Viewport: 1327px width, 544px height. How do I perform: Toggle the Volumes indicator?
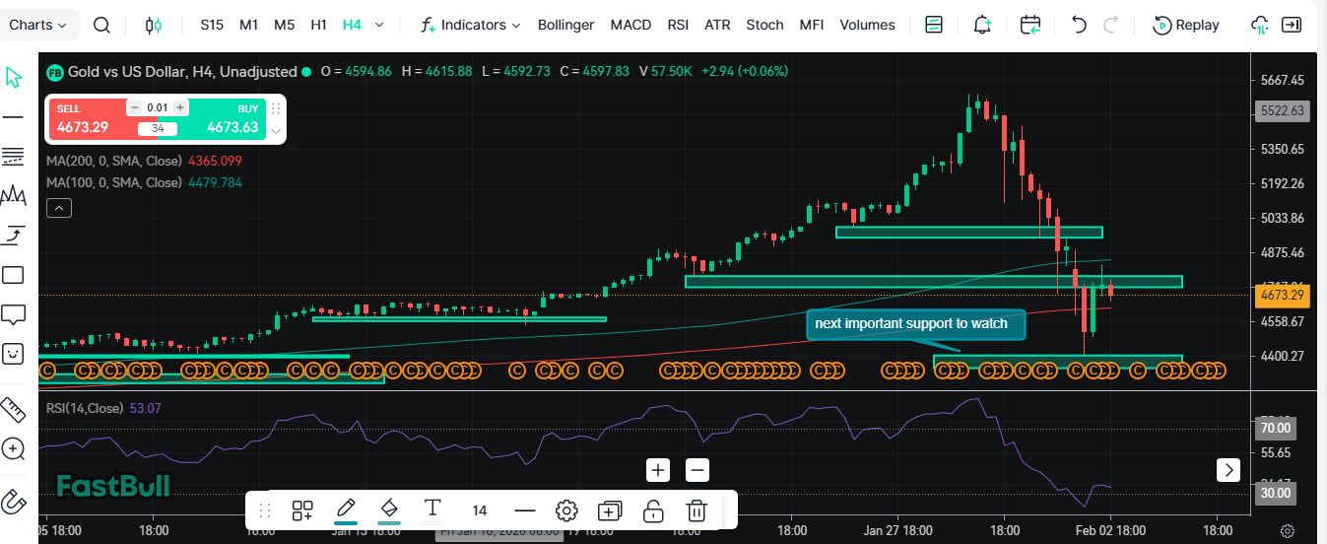(x=867, y=25)
